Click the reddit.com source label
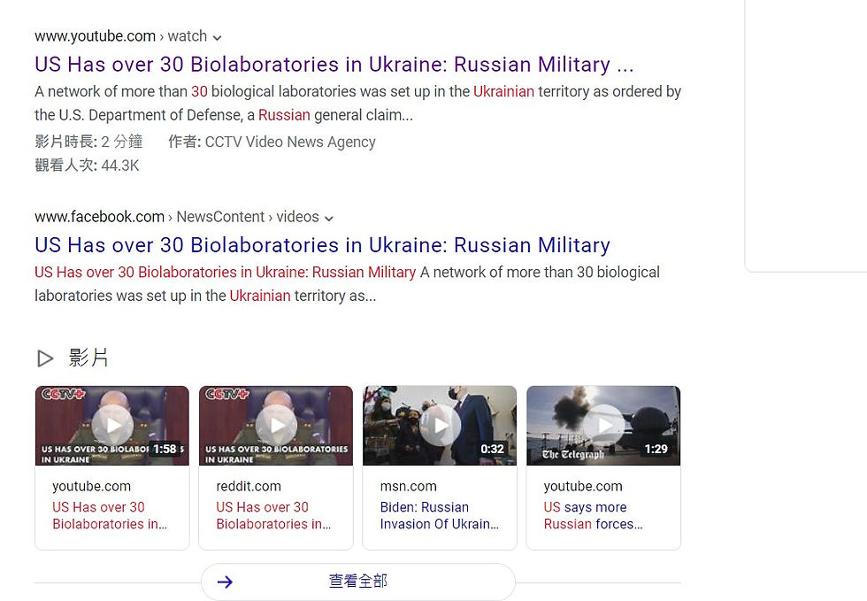The height and width of the screenshot is (601, 867). pos(249,487)
